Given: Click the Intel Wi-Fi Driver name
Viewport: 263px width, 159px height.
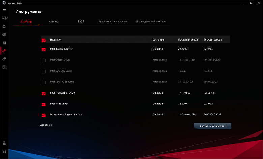Looking at the screenshot, I should tap(59, 104).
